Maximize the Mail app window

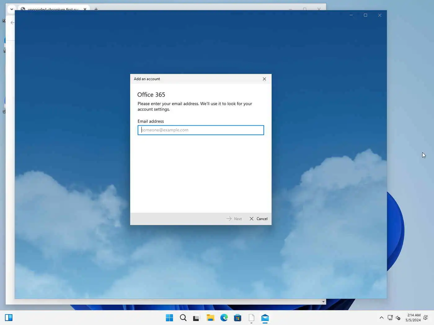tap(365, 15)
